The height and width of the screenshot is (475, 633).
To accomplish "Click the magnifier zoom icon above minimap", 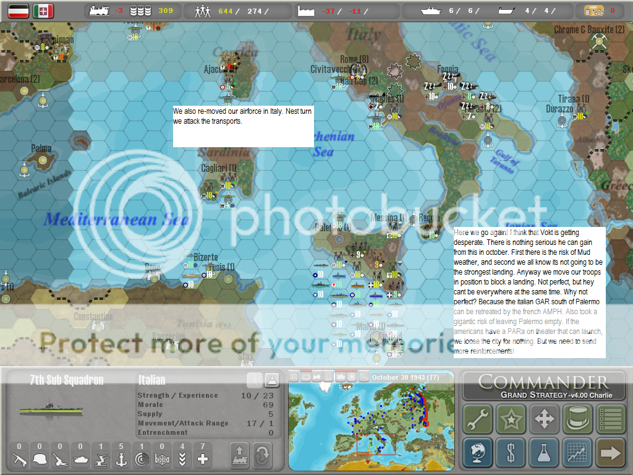I will [363, 376].
